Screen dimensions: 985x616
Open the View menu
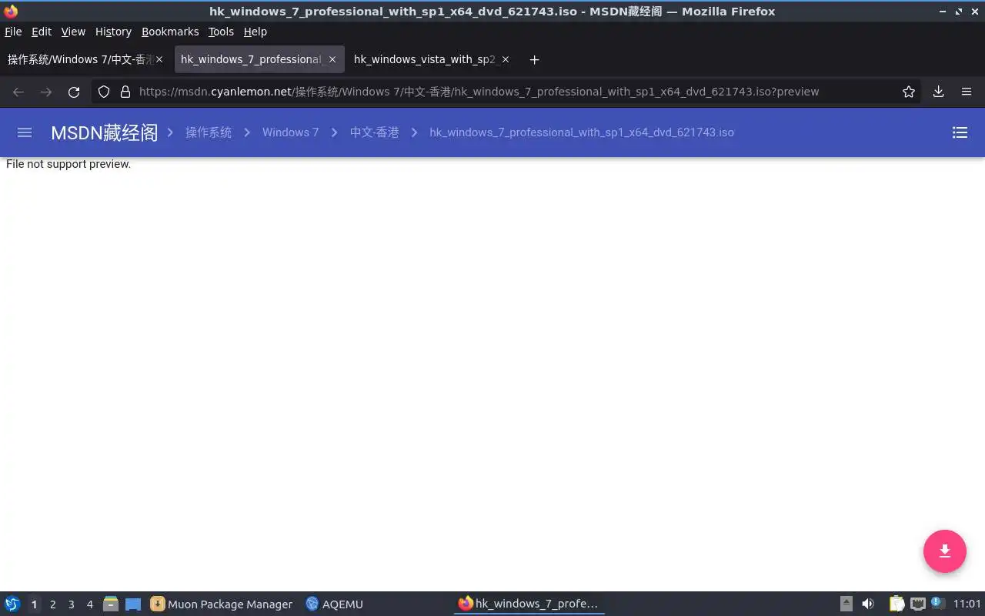pyautogui.click(x=73, y=32)
